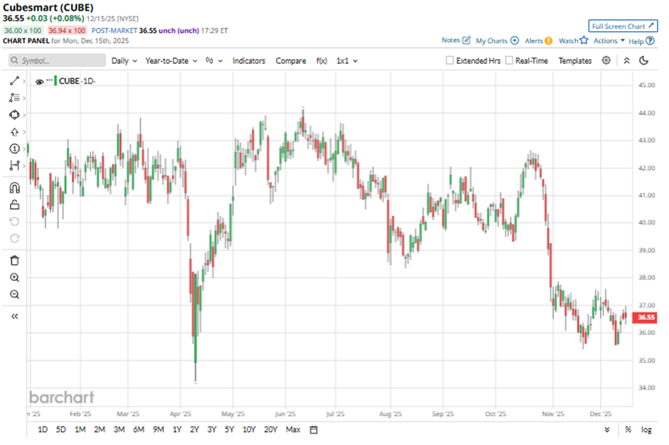This screenshot has height=445, width=669.
Task: Open the CUBE series more options dots
Action: pos(50,80)
